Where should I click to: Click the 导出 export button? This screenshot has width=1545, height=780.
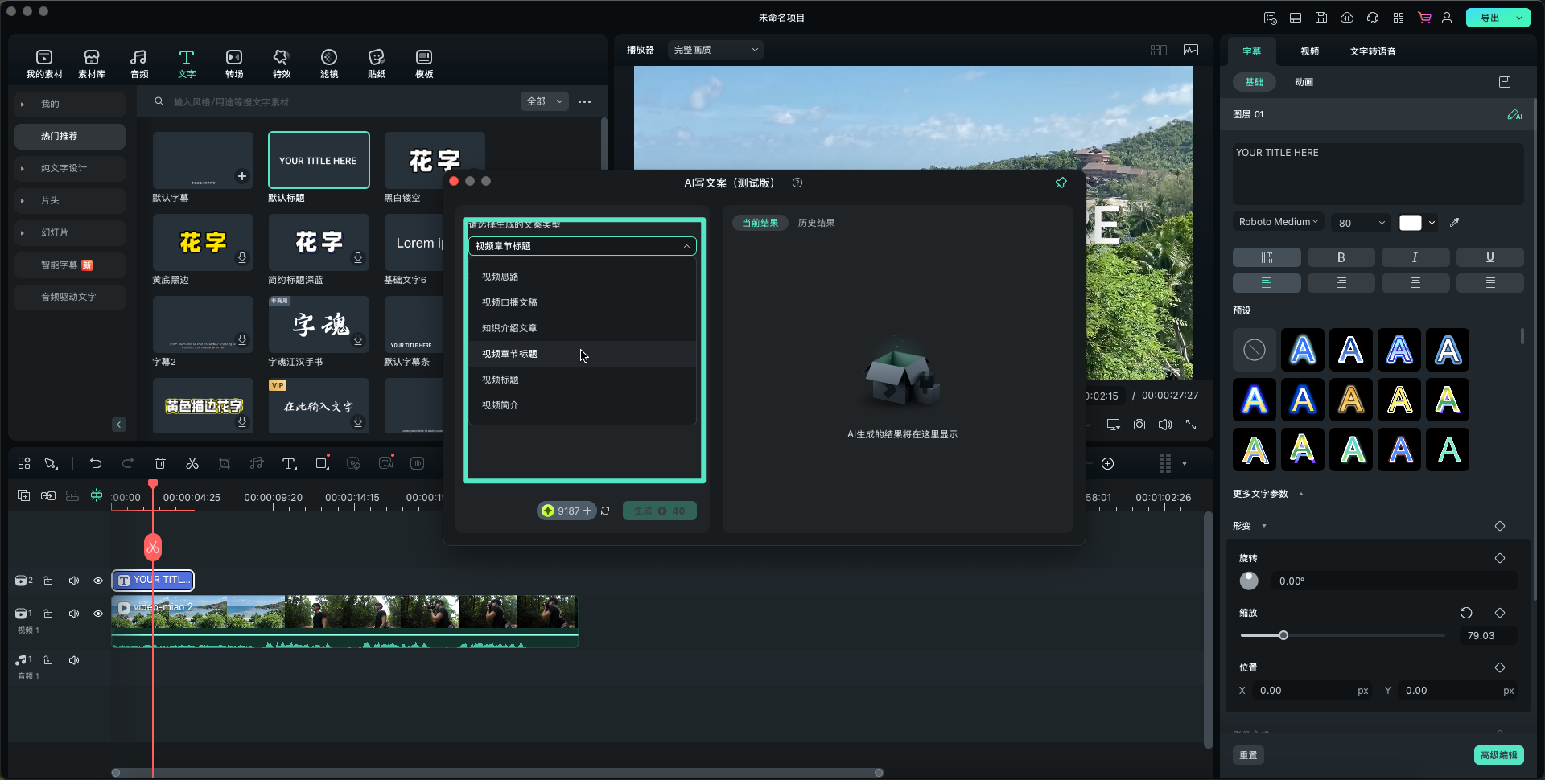tap(1490, 18)
